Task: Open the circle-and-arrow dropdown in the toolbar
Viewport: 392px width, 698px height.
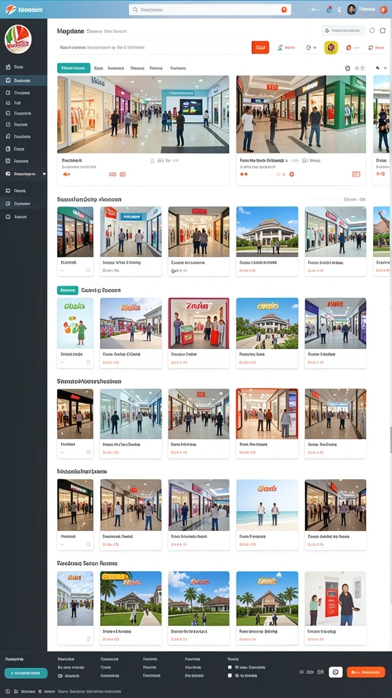Action: coord(312,47)
